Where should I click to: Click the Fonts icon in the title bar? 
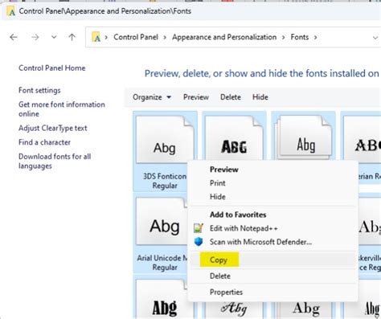point(11,11)
